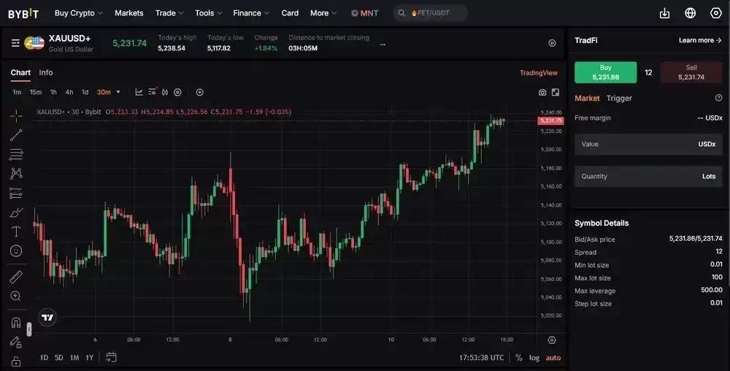Open the hexagon settings icon in header
This screenshot has height=371, width=730.
tap(716, 13)
